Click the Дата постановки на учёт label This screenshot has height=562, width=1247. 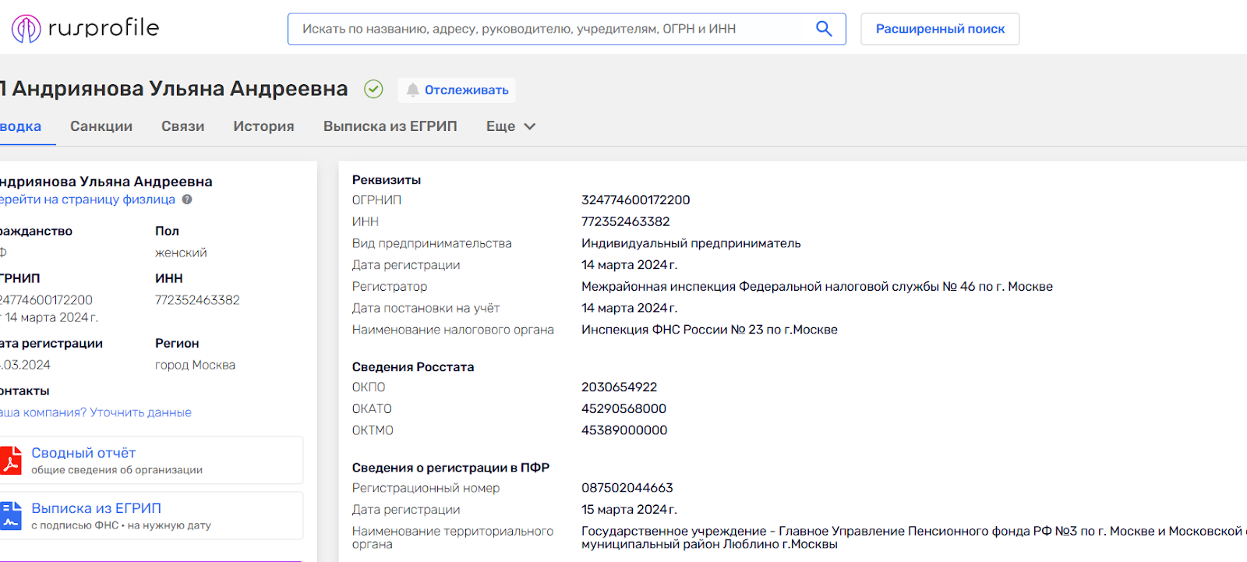click(426, 309)
